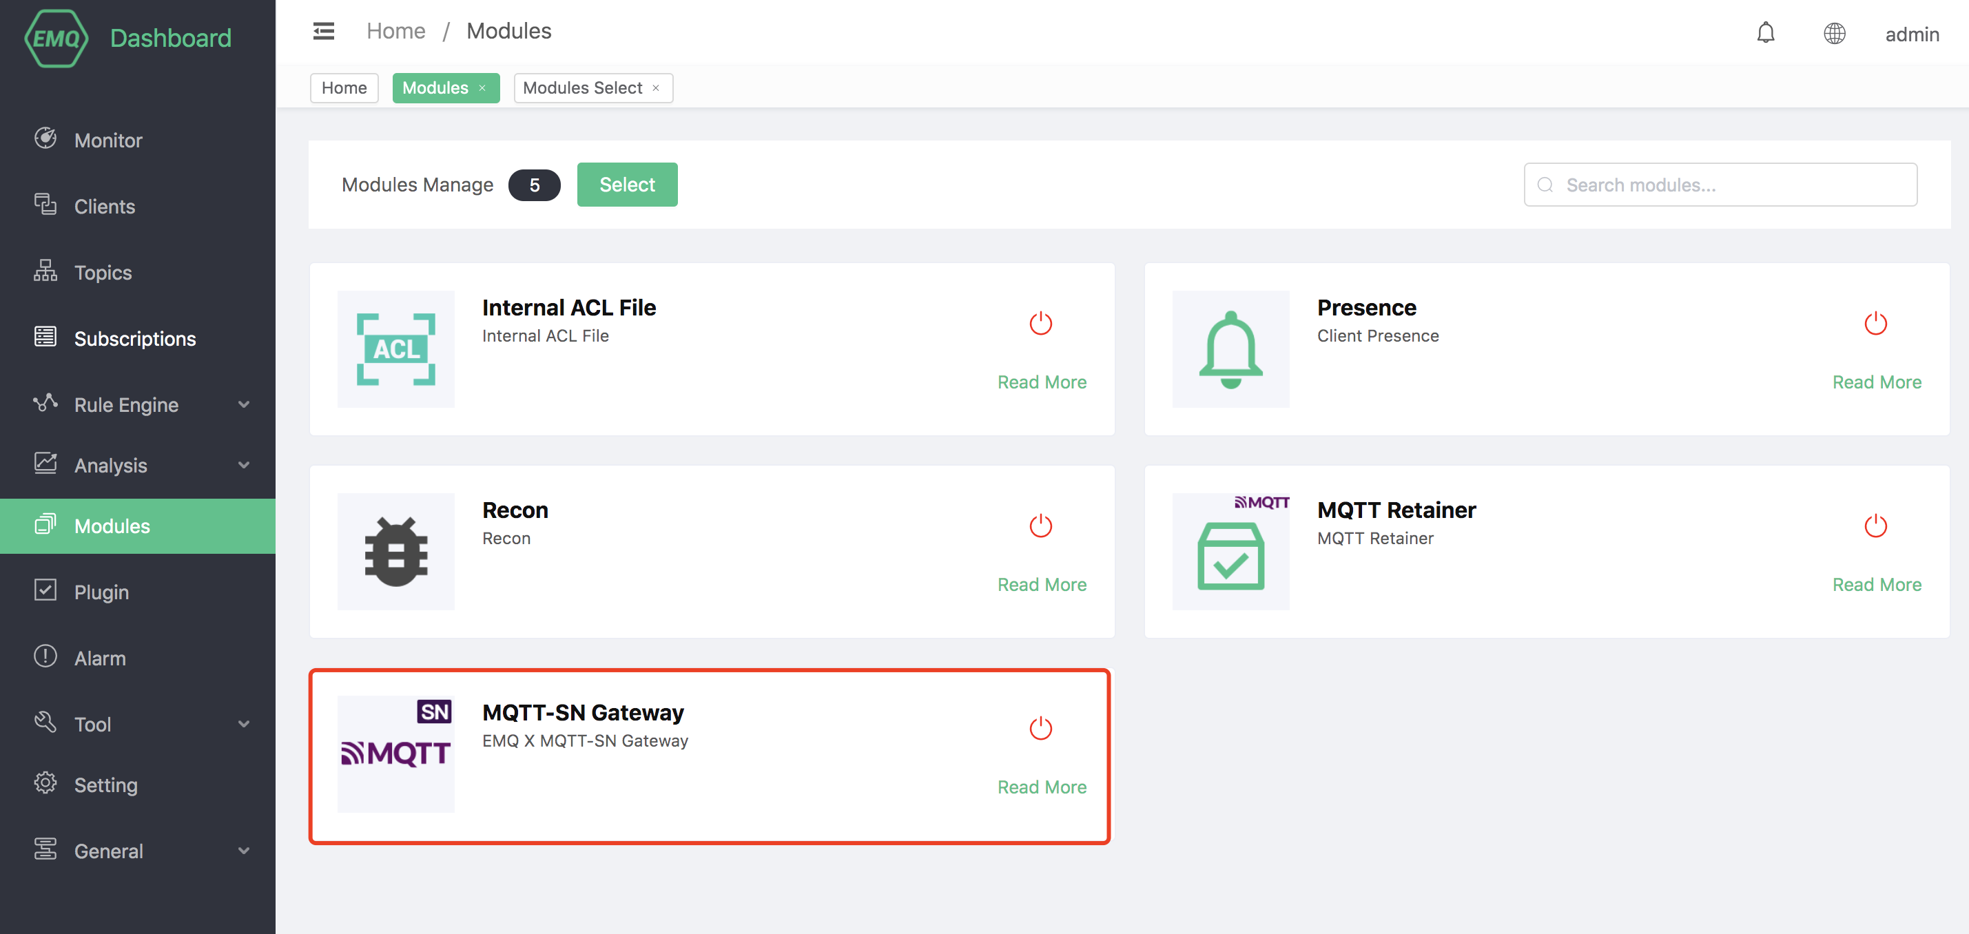Read More about Recon
Screen dimensions: 1969x934
click(1042, 585)
